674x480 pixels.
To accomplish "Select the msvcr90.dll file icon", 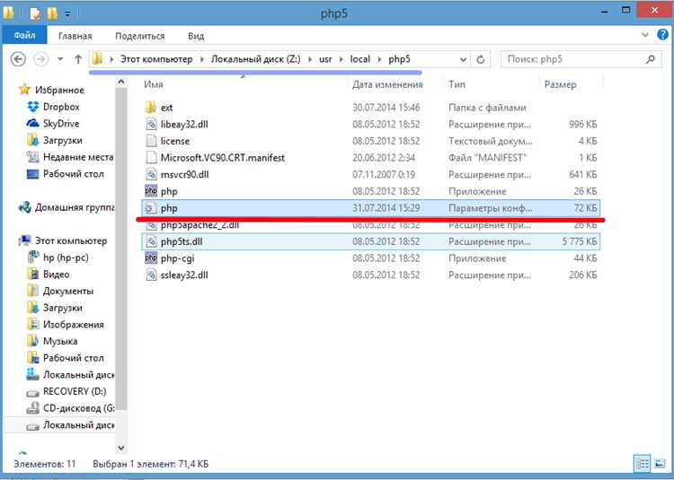I will (x=151, y=174).
